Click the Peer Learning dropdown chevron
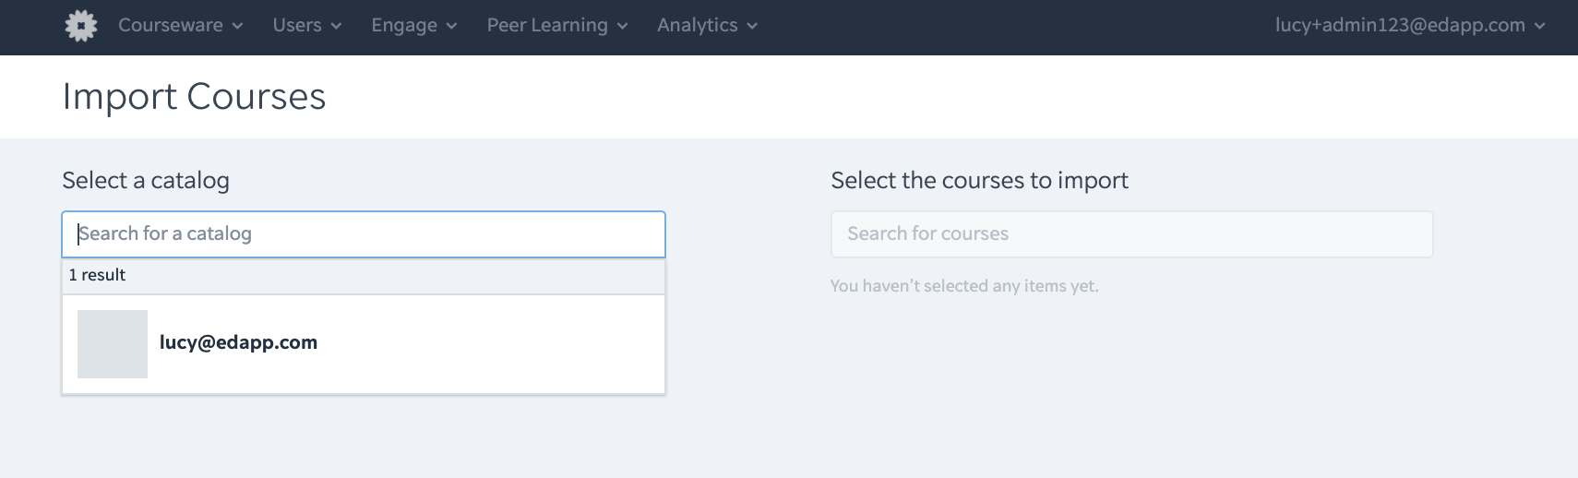The image size is (1578, 478). (622, 27)
